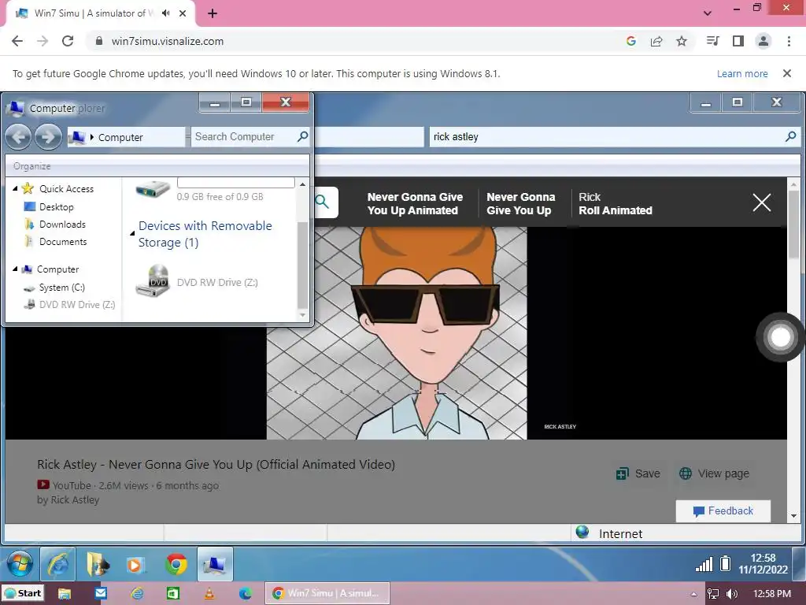Screen dimensions: 806x605
Task: Open Internet Explorer on the bottom taskbar
Action: click(137, 593)
